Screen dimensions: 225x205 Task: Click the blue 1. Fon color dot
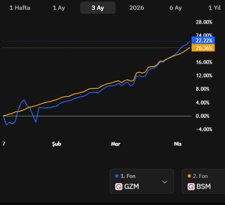tap(117, 176)
